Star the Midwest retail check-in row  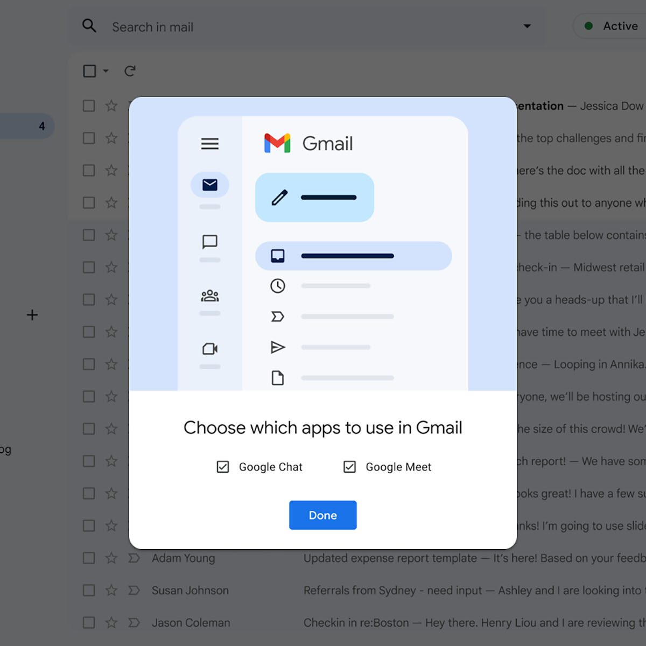click(111, 268)
